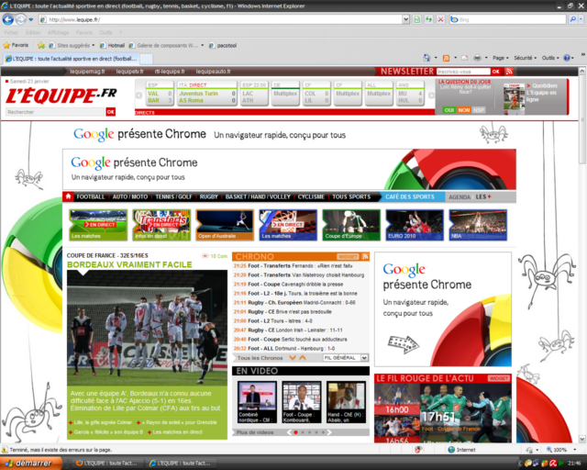Go back with the browser Back arrow
Screen dimensions: 587x470
point(8,19)
